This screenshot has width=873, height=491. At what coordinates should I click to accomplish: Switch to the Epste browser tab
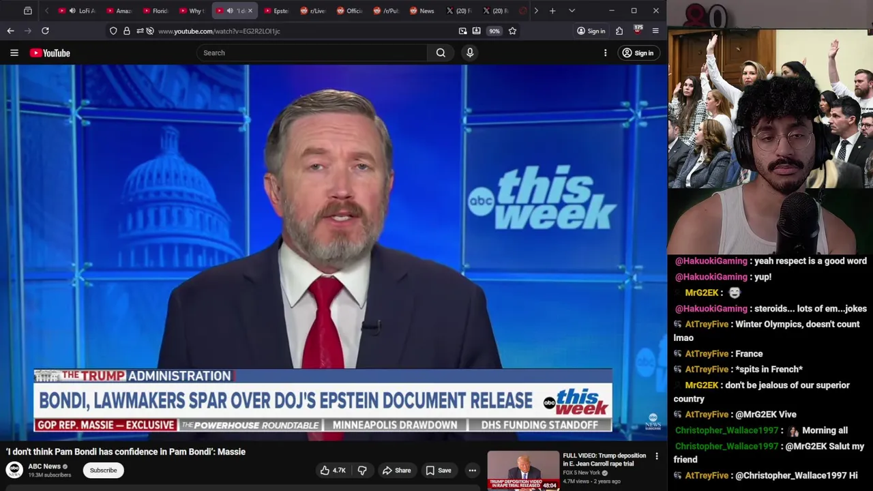pyautogui.click(x=277, y=11)
